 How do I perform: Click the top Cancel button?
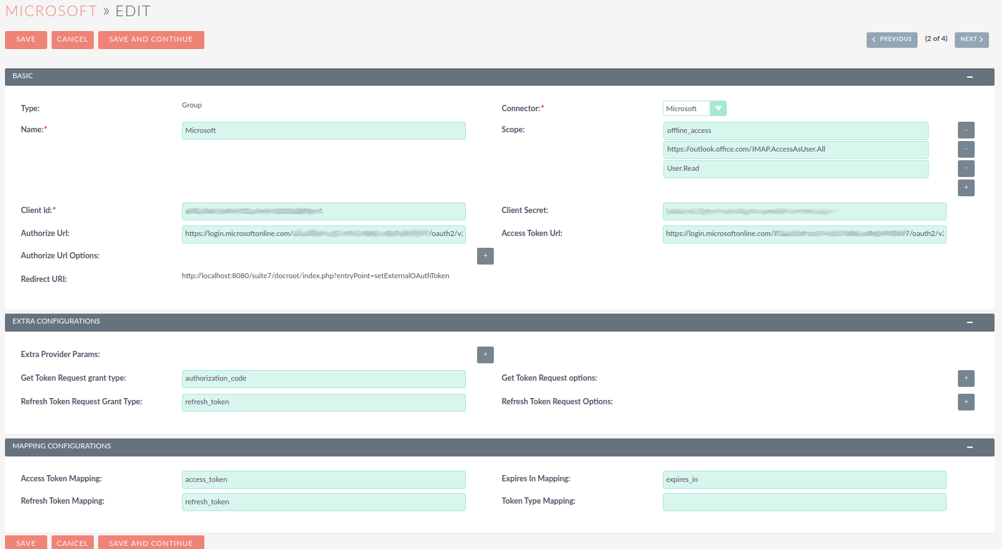(x=73, y=40)
